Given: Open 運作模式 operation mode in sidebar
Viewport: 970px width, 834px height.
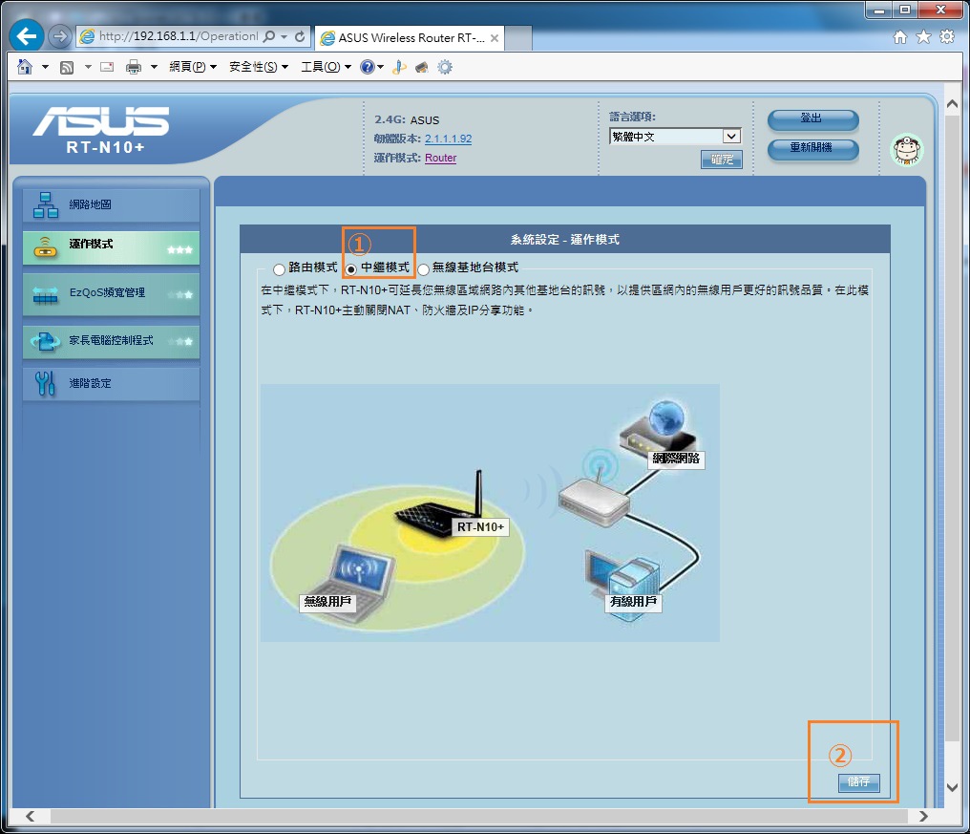Looking at the screenshot, I should [112, 247].
